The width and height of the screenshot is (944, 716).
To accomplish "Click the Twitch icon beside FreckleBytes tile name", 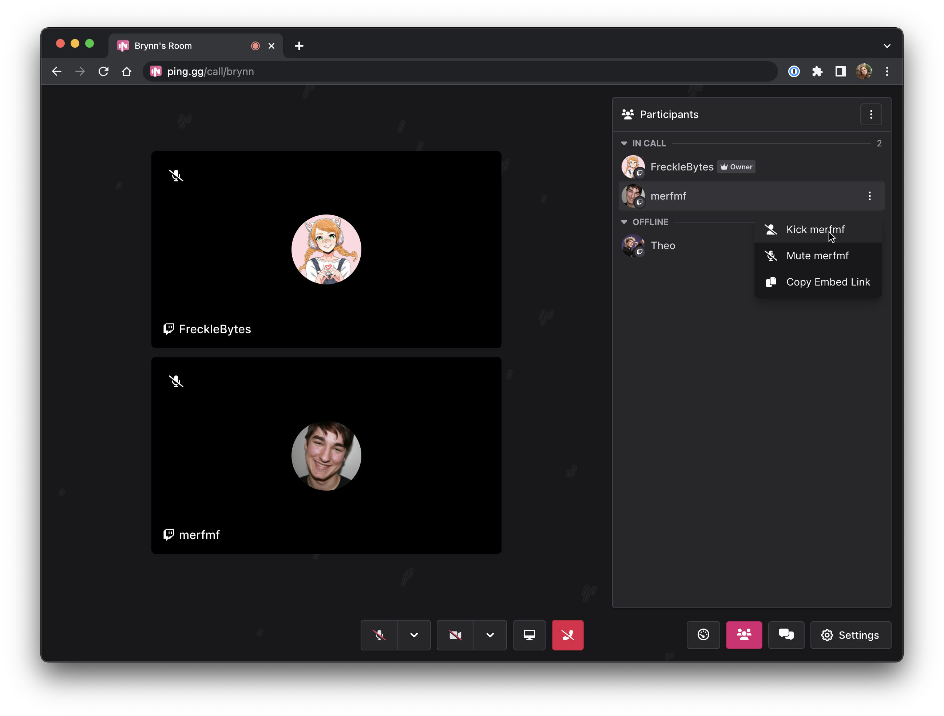I will (x=168, y=329).
